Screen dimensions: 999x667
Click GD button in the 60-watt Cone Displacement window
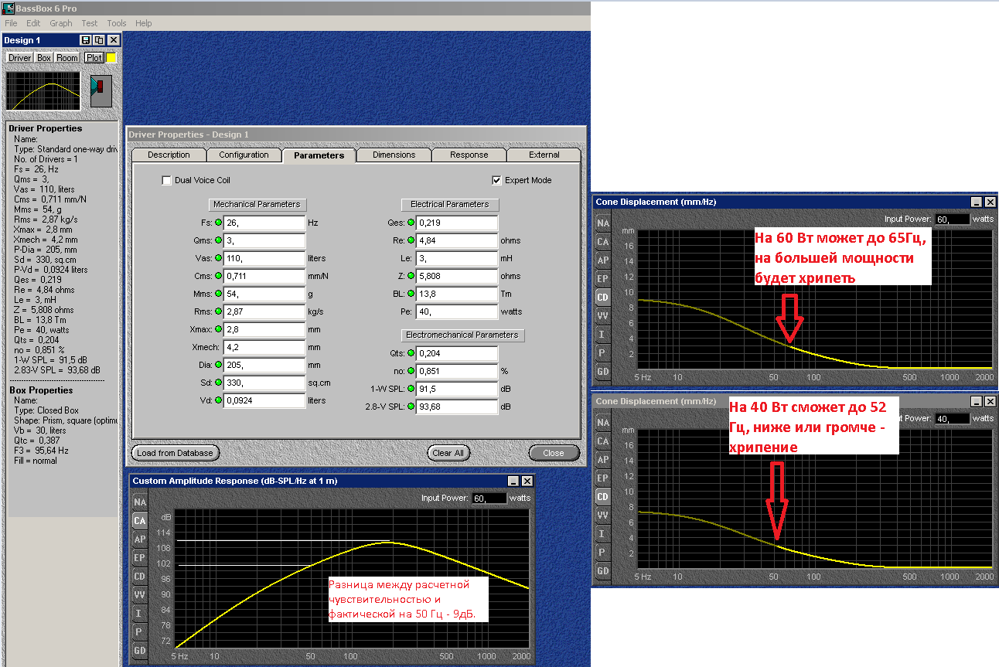(603, 372)
